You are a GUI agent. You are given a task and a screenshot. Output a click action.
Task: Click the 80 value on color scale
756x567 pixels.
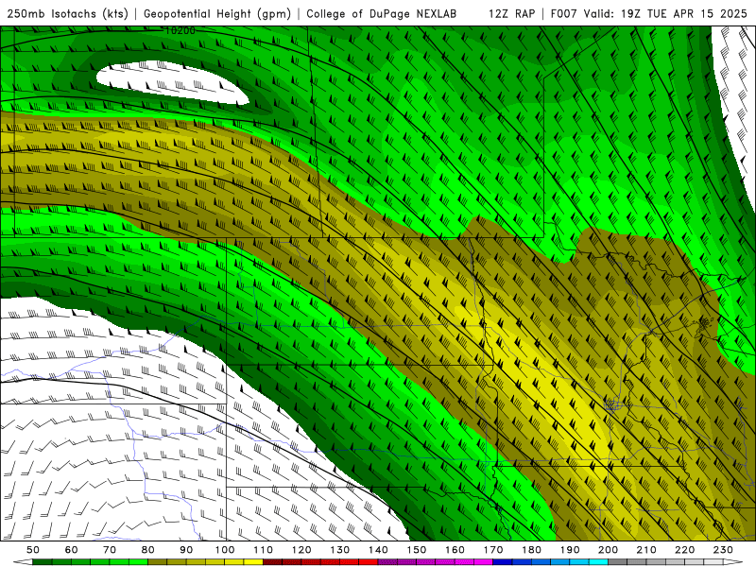148,550
